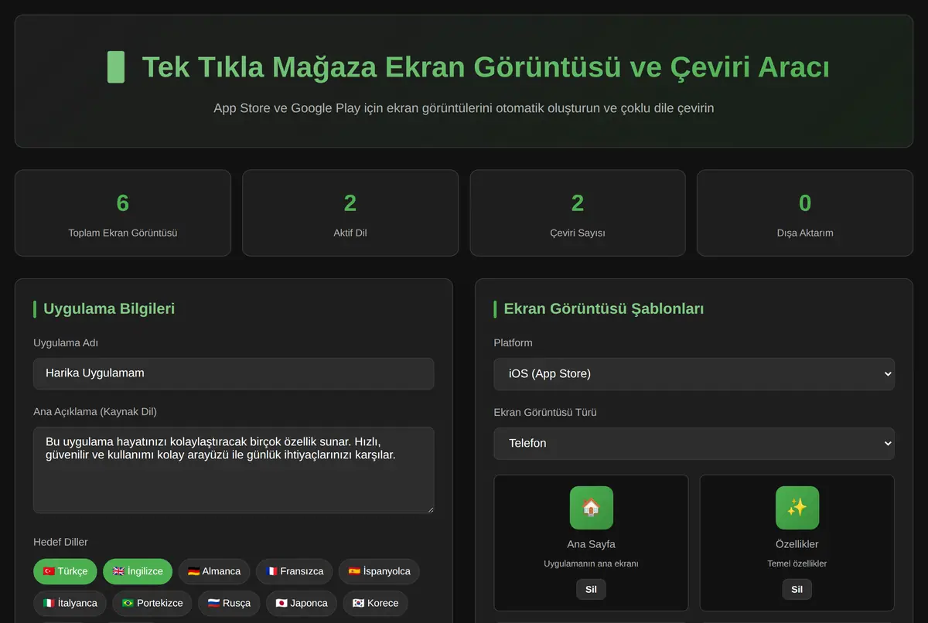Enable the Portekizce target language

coord(152,603)
